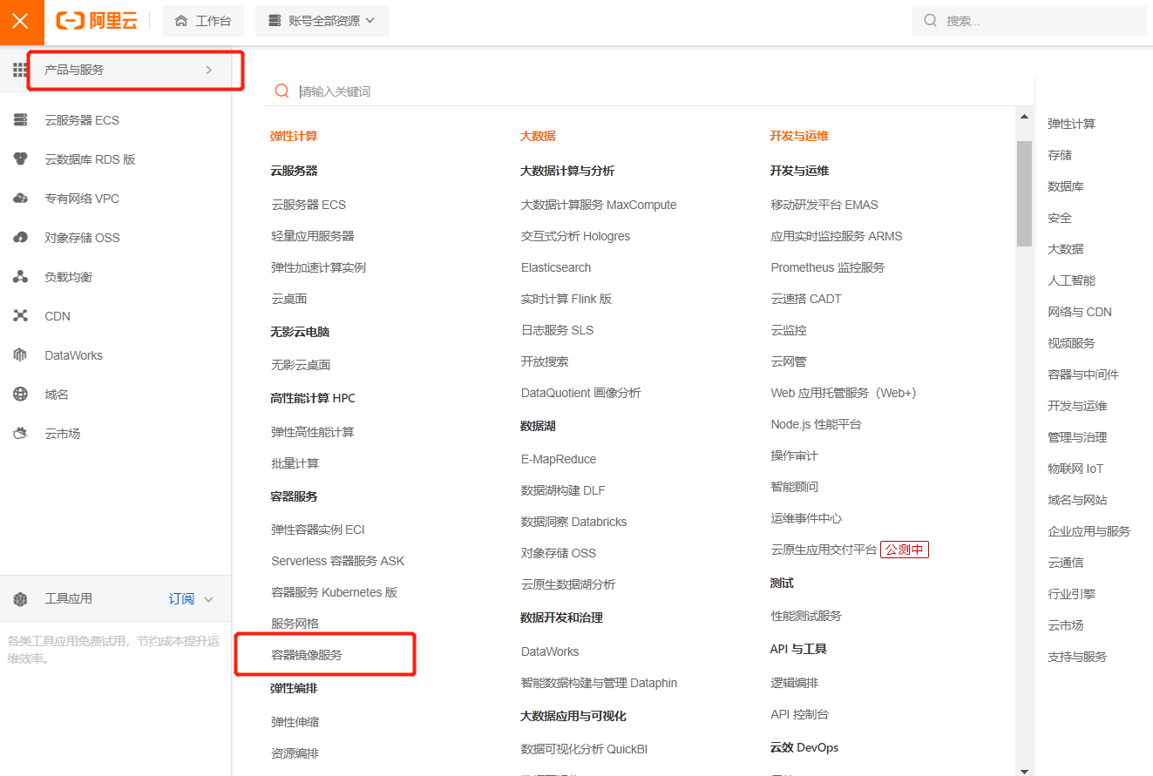Open Serverless 容器服务 ASK link
Image resolution: width=1153 pixels, height=776 pixels.
click(x=338, y=561)
